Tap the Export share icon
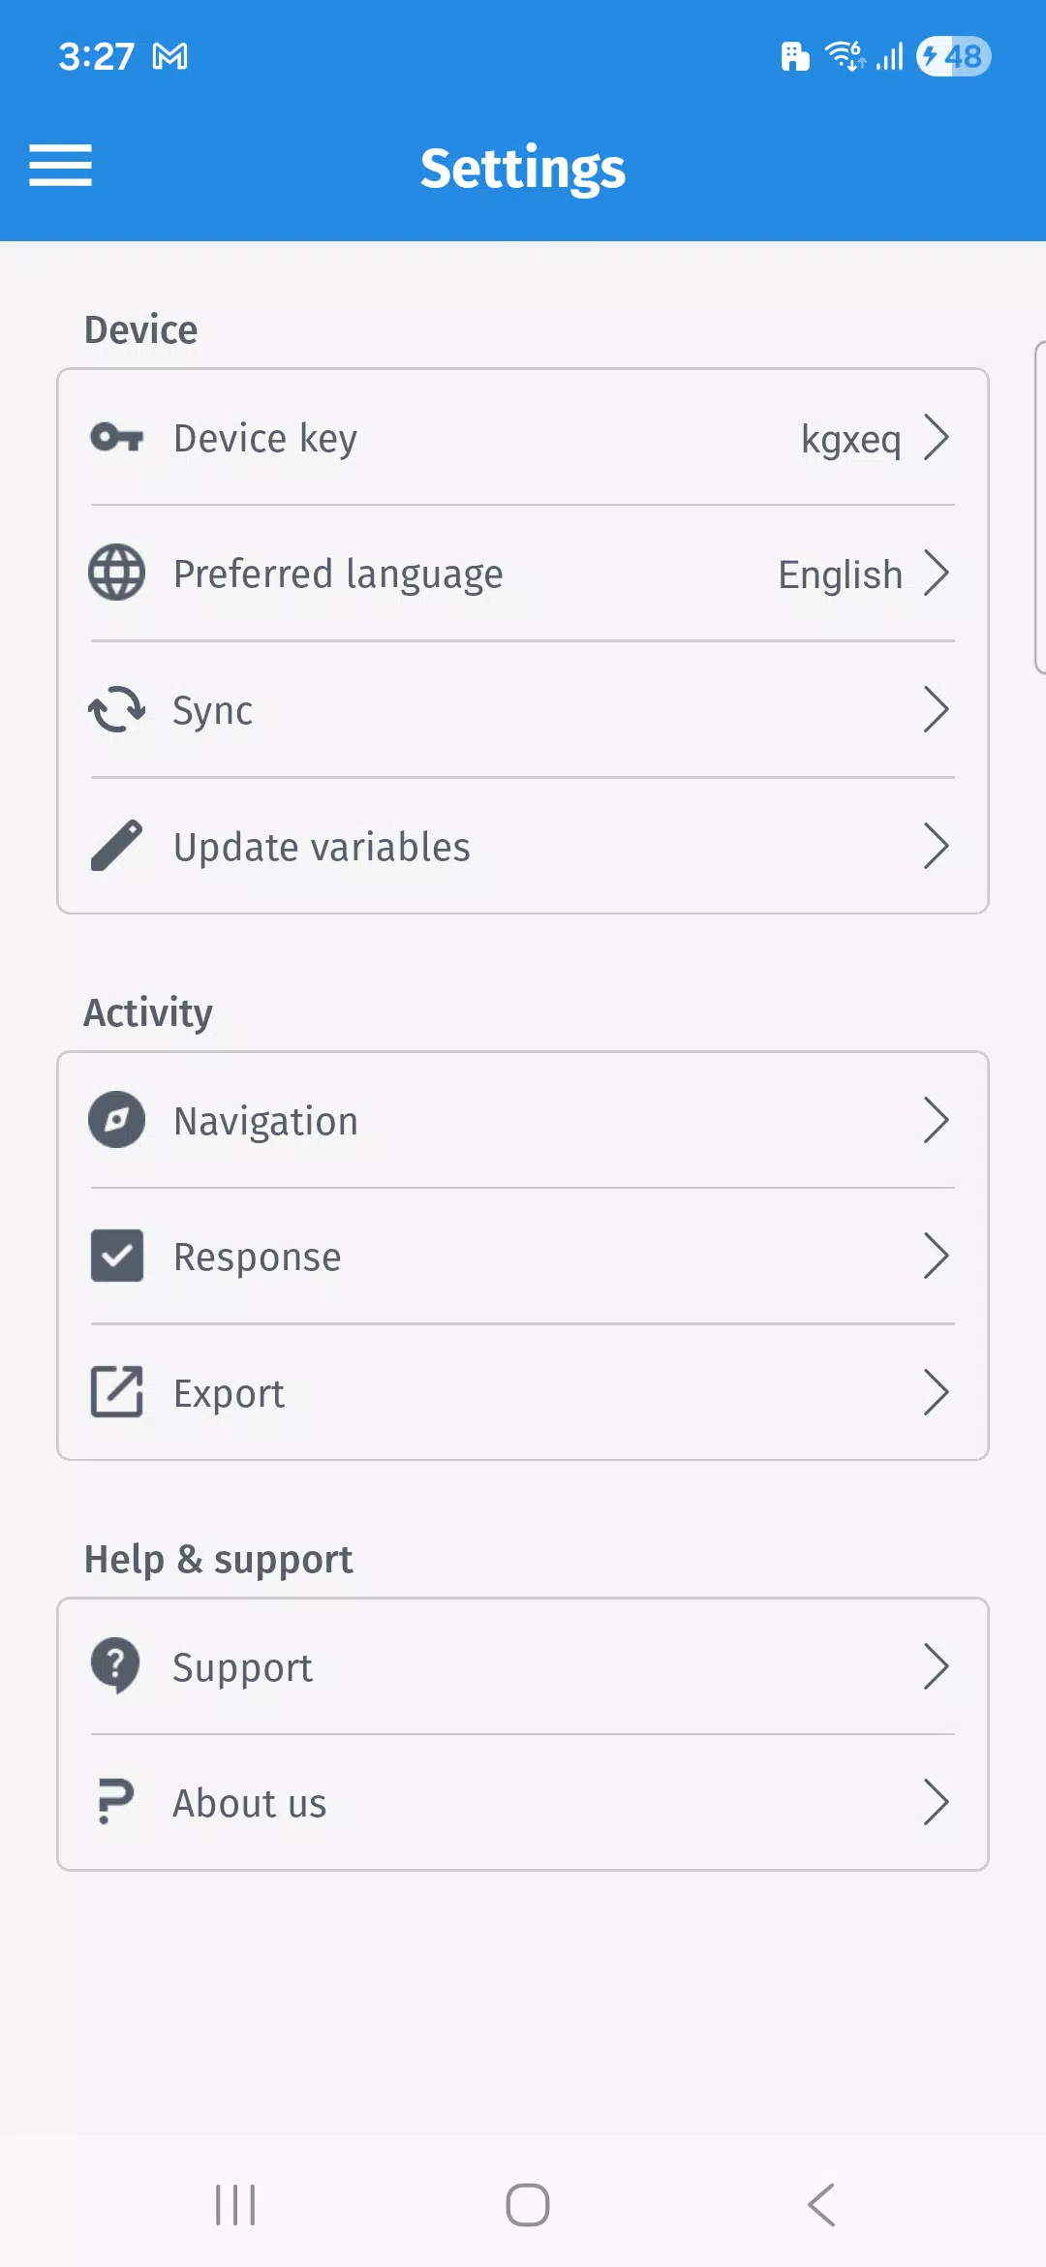 (x=116, y=1392)
